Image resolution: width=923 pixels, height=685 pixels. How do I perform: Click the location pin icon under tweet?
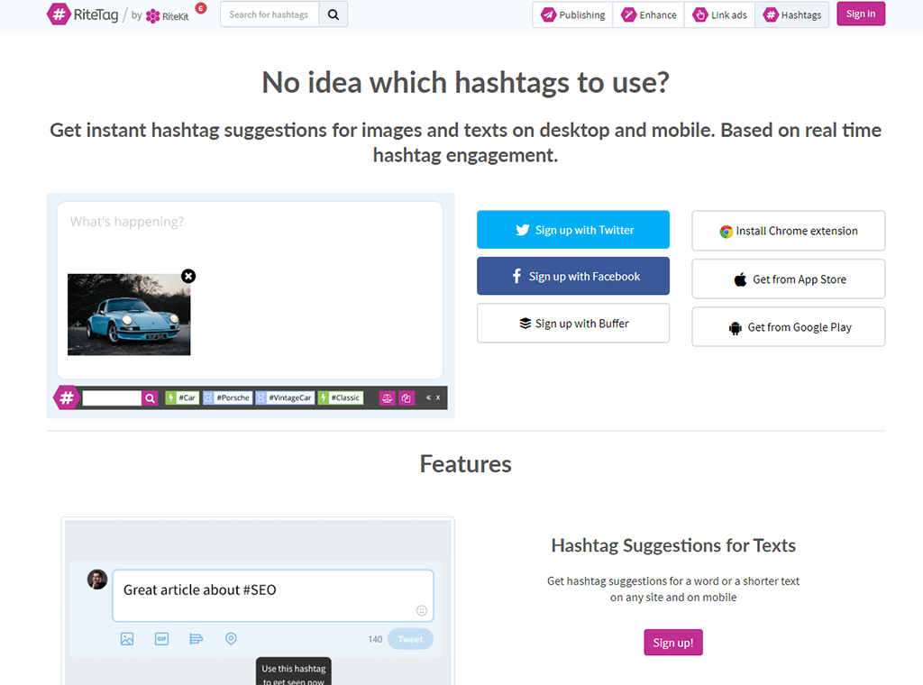point(231,638)
